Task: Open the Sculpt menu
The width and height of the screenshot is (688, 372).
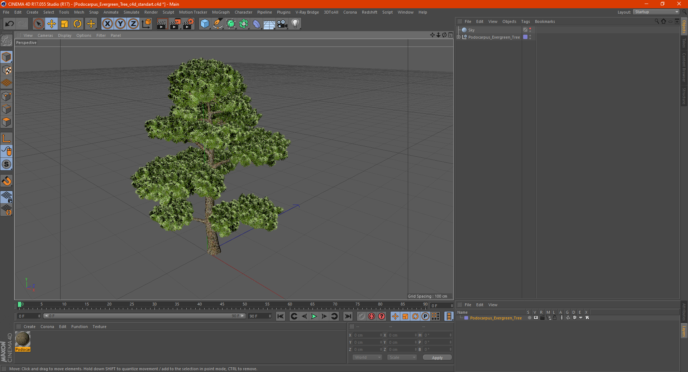Action: point(168,12)
